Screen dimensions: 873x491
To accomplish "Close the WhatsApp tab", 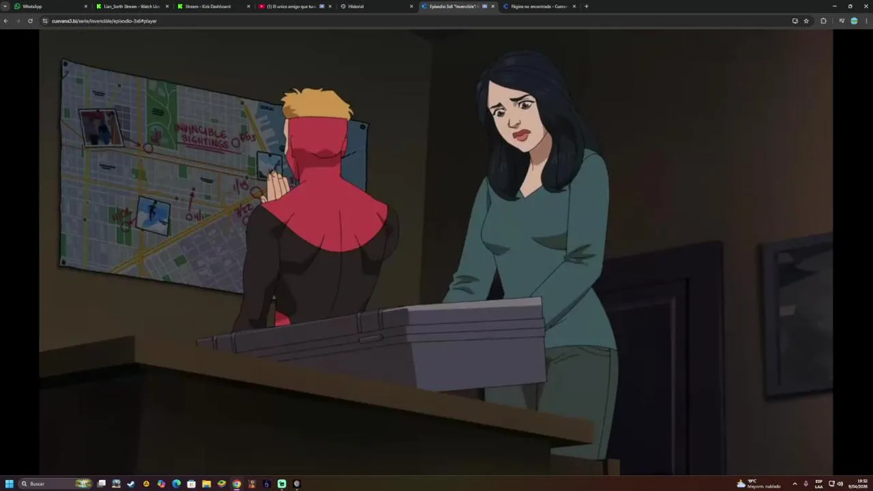I will coord(86,6).
